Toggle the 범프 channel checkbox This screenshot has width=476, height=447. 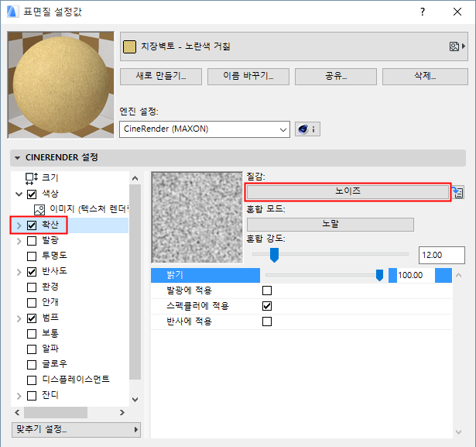(x=32, y=318)
